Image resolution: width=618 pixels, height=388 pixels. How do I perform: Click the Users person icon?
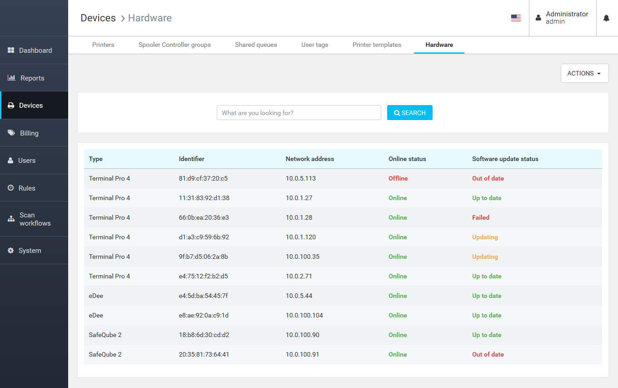(x=10, y=161)
